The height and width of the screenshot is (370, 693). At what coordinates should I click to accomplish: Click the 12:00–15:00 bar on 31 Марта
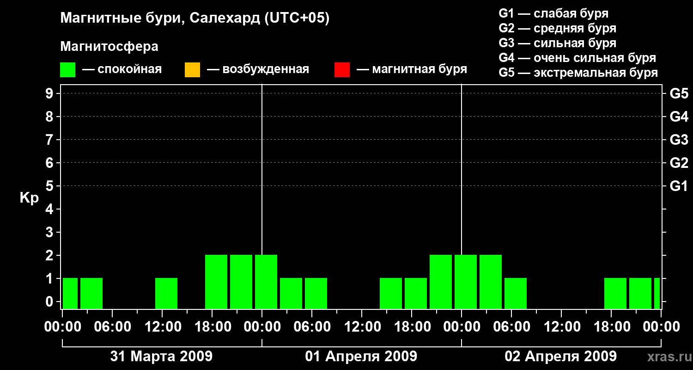[166, 293]
